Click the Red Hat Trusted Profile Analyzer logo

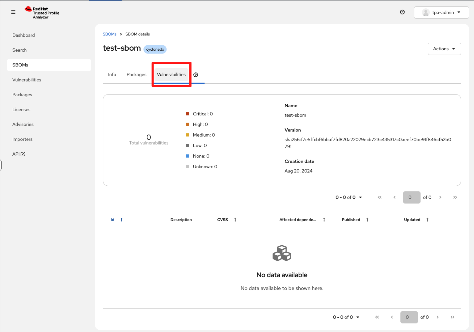[x=42, y=13]
